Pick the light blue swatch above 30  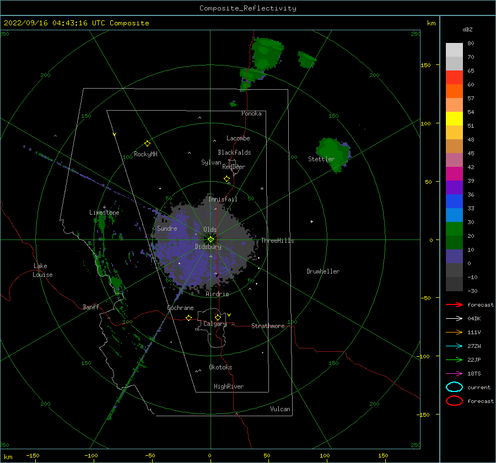pyautogui.click(x=454, y=215)
